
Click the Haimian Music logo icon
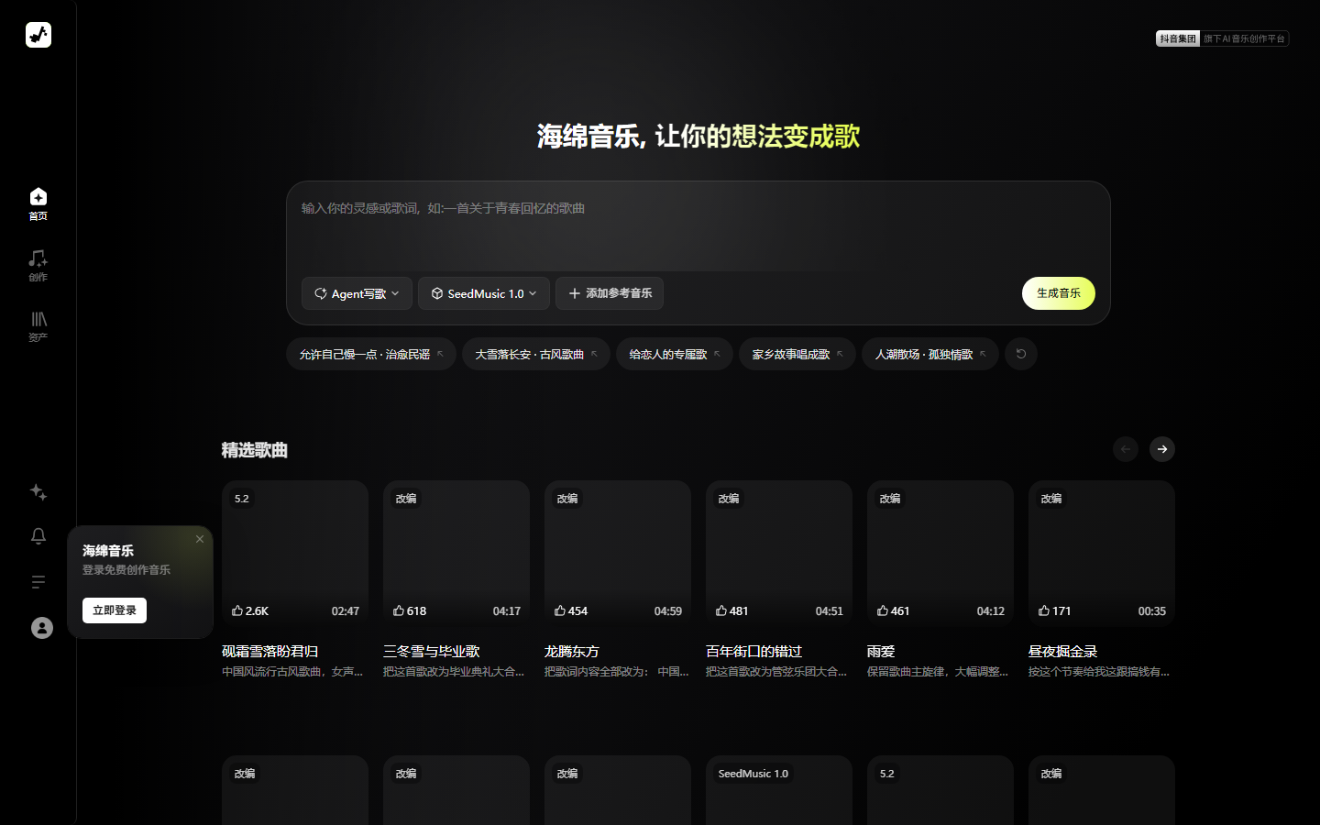(x=38, y=35)
